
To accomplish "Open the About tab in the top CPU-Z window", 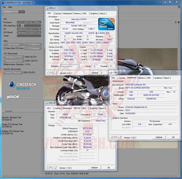I will tap(102, 13).
